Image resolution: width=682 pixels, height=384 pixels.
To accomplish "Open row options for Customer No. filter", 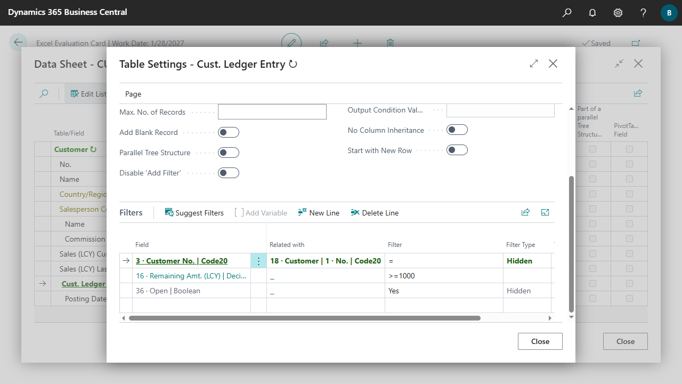I will coord(258,261).
